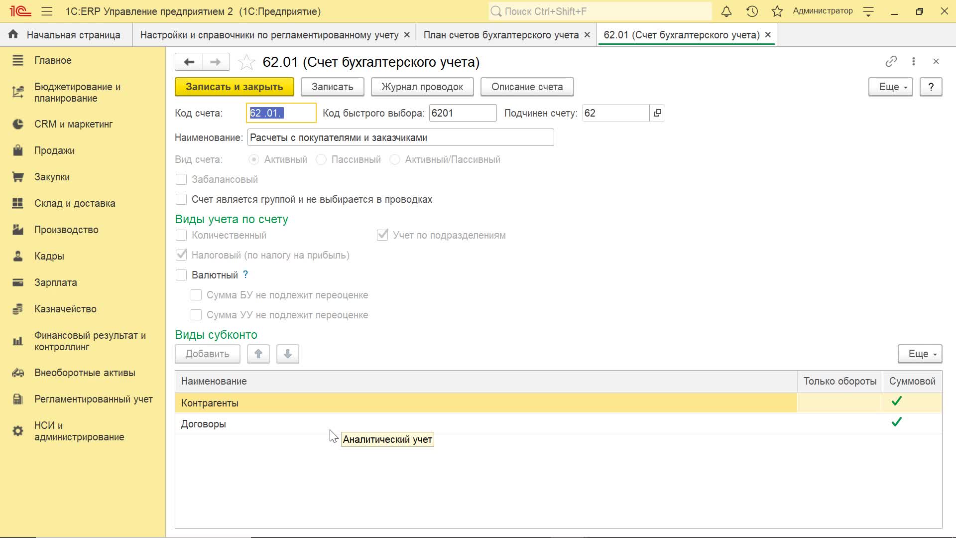Image resolution: width=956 pixels, height=538 pixels.
Task: Switch to План счетов бухгалтерского учета tab
Action: [501, 35]
